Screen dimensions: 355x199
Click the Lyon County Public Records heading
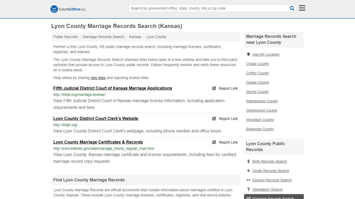click(x=265, y=147)
